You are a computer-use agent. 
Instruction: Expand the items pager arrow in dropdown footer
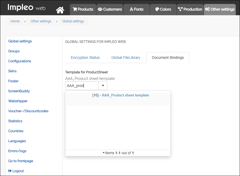104,153
